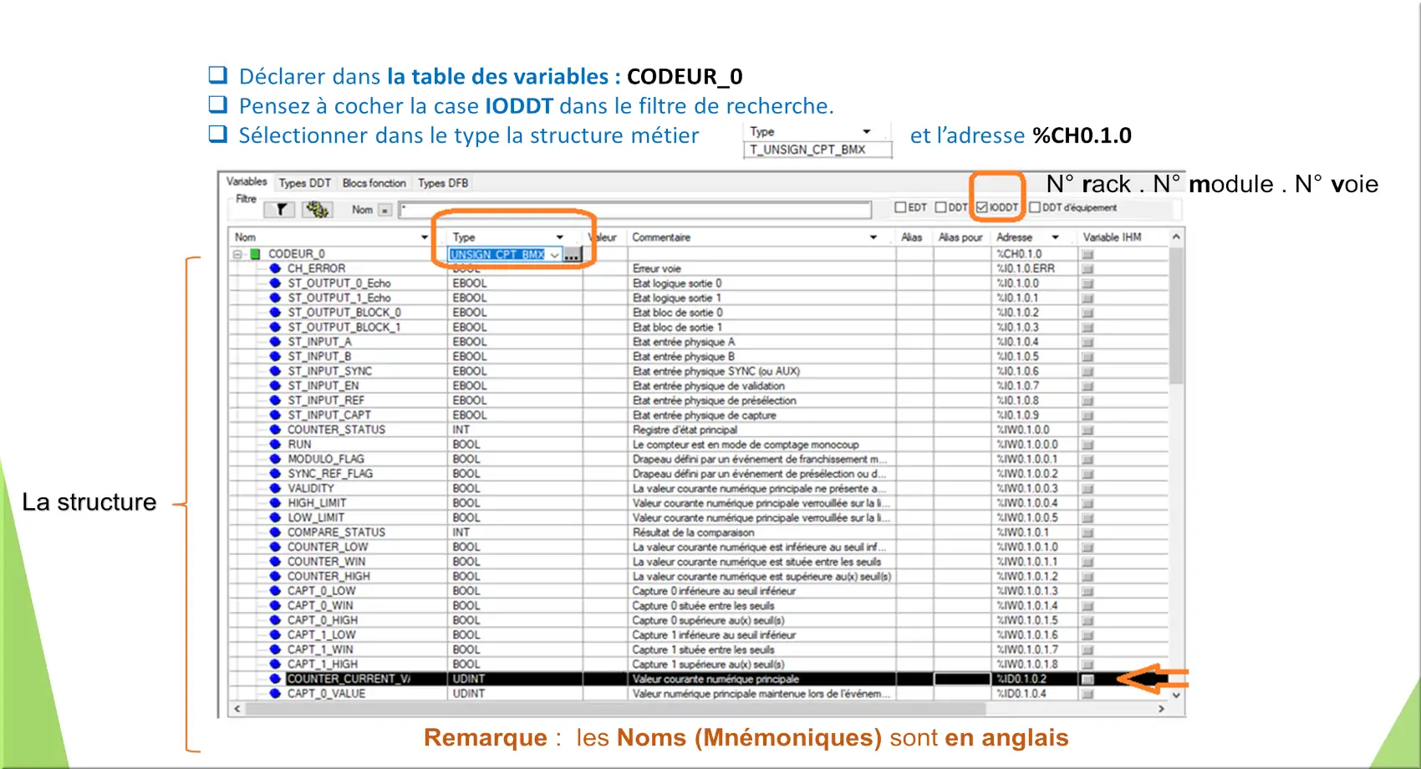
Task: Open the Commentaire column dropdown arrow
Action: pyautogui.click(x=873, y=237)
